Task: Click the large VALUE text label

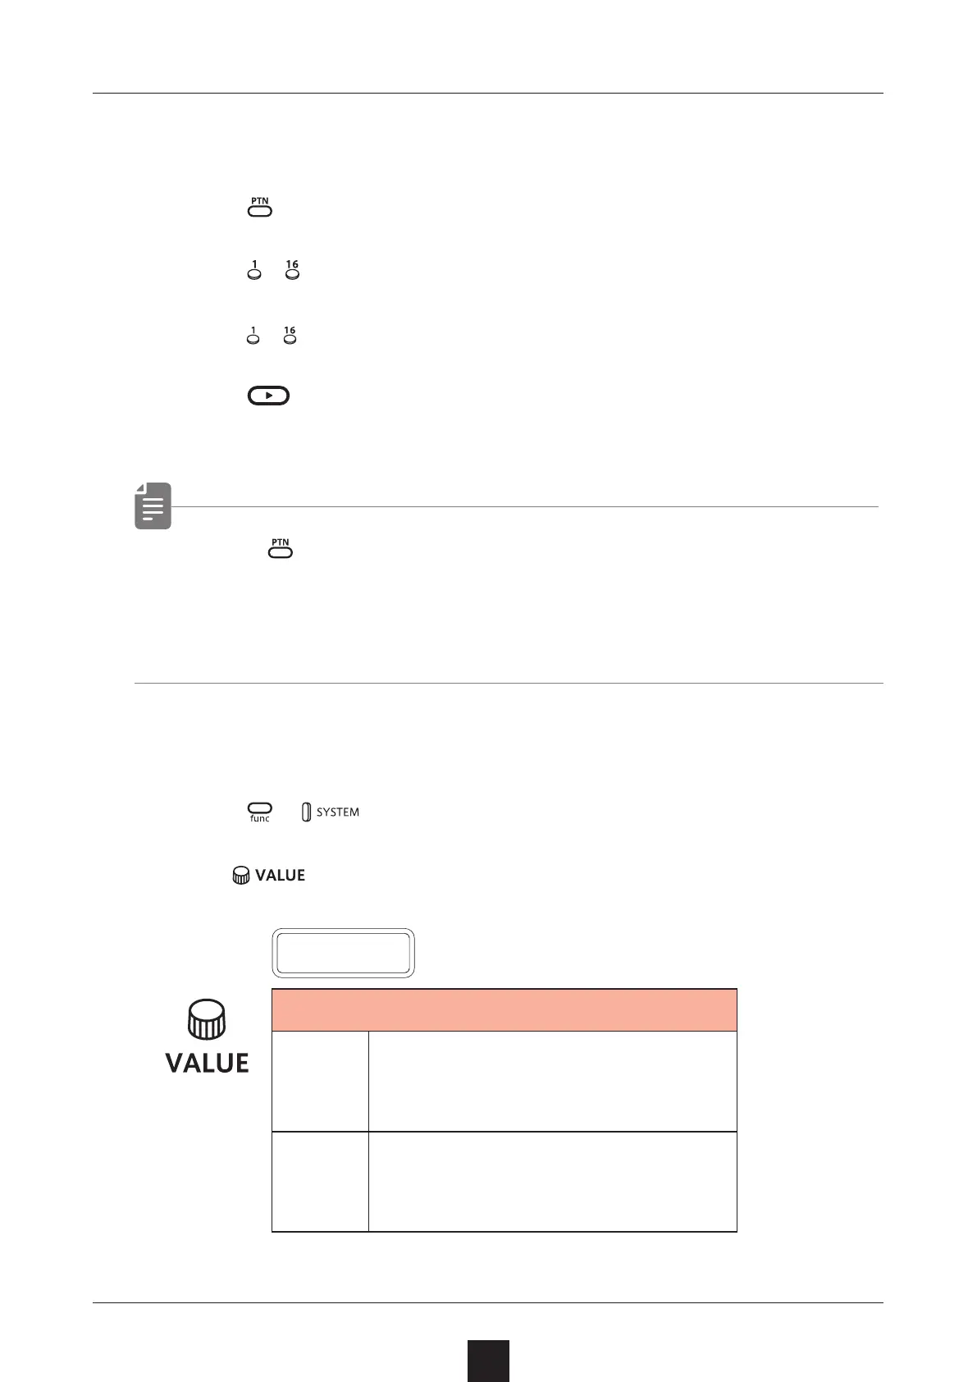Action: pyautogui.click(x=208, y=1063)
